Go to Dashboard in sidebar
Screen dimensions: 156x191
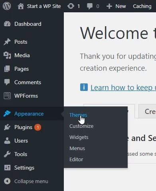tap(28, 24)
